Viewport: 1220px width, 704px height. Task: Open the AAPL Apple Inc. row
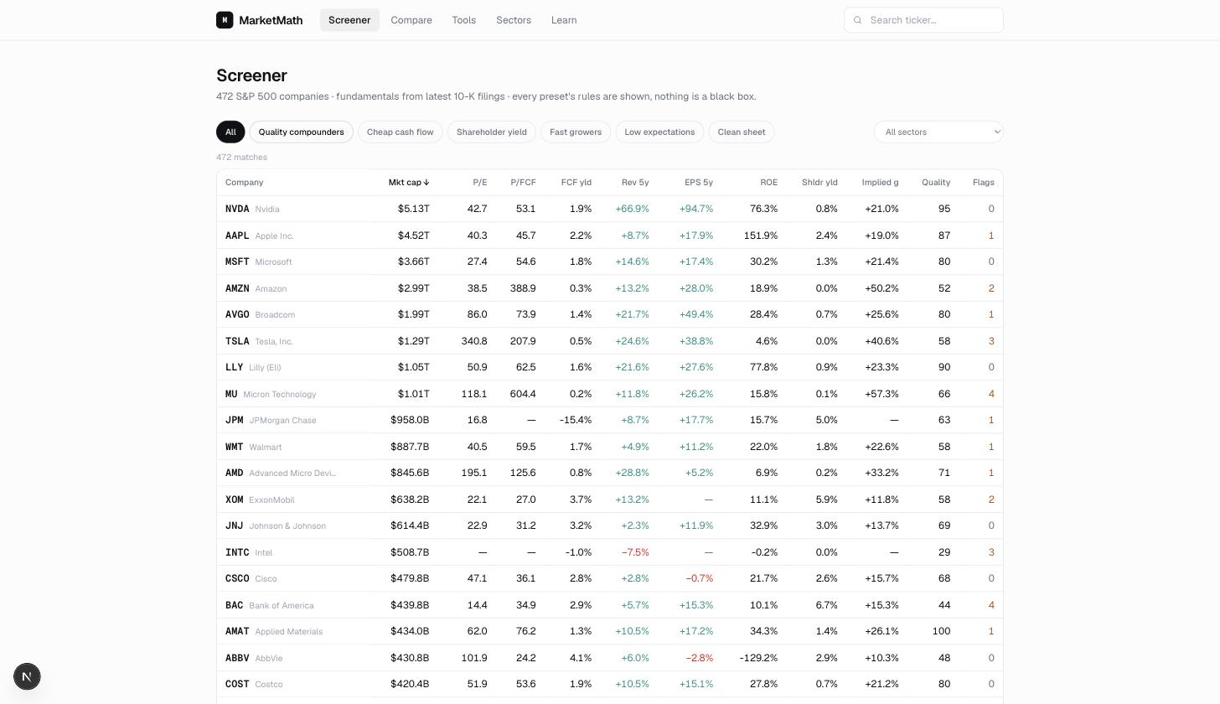click(x=609, y=236)
